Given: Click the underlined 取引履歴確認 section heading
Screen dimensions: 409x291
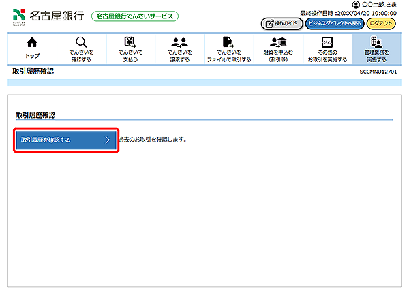Looking at the screenshot, I should (x=35, y=115).
